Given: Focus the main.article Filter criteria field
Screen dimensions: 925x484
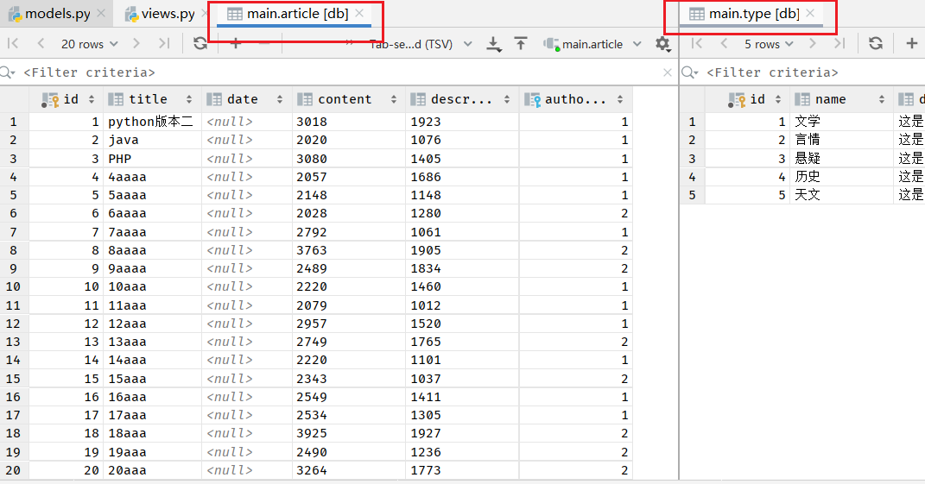Looking at the screenshot, I should coord(342,72).
